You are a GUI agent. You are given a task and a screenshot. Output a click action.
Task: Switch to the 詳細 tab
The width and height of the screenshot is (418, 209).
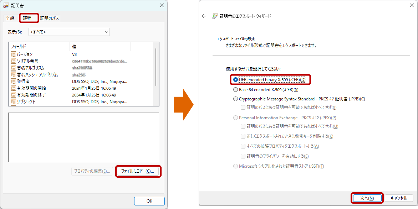pyautogui.click(x=29, y=17)
